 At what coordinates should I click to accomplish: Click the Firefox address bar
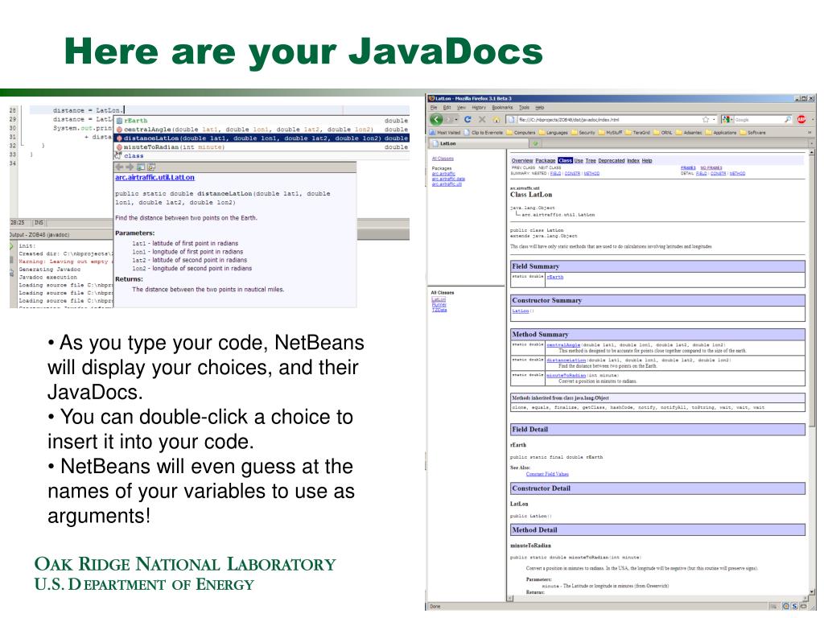click(x=610, y=119)
